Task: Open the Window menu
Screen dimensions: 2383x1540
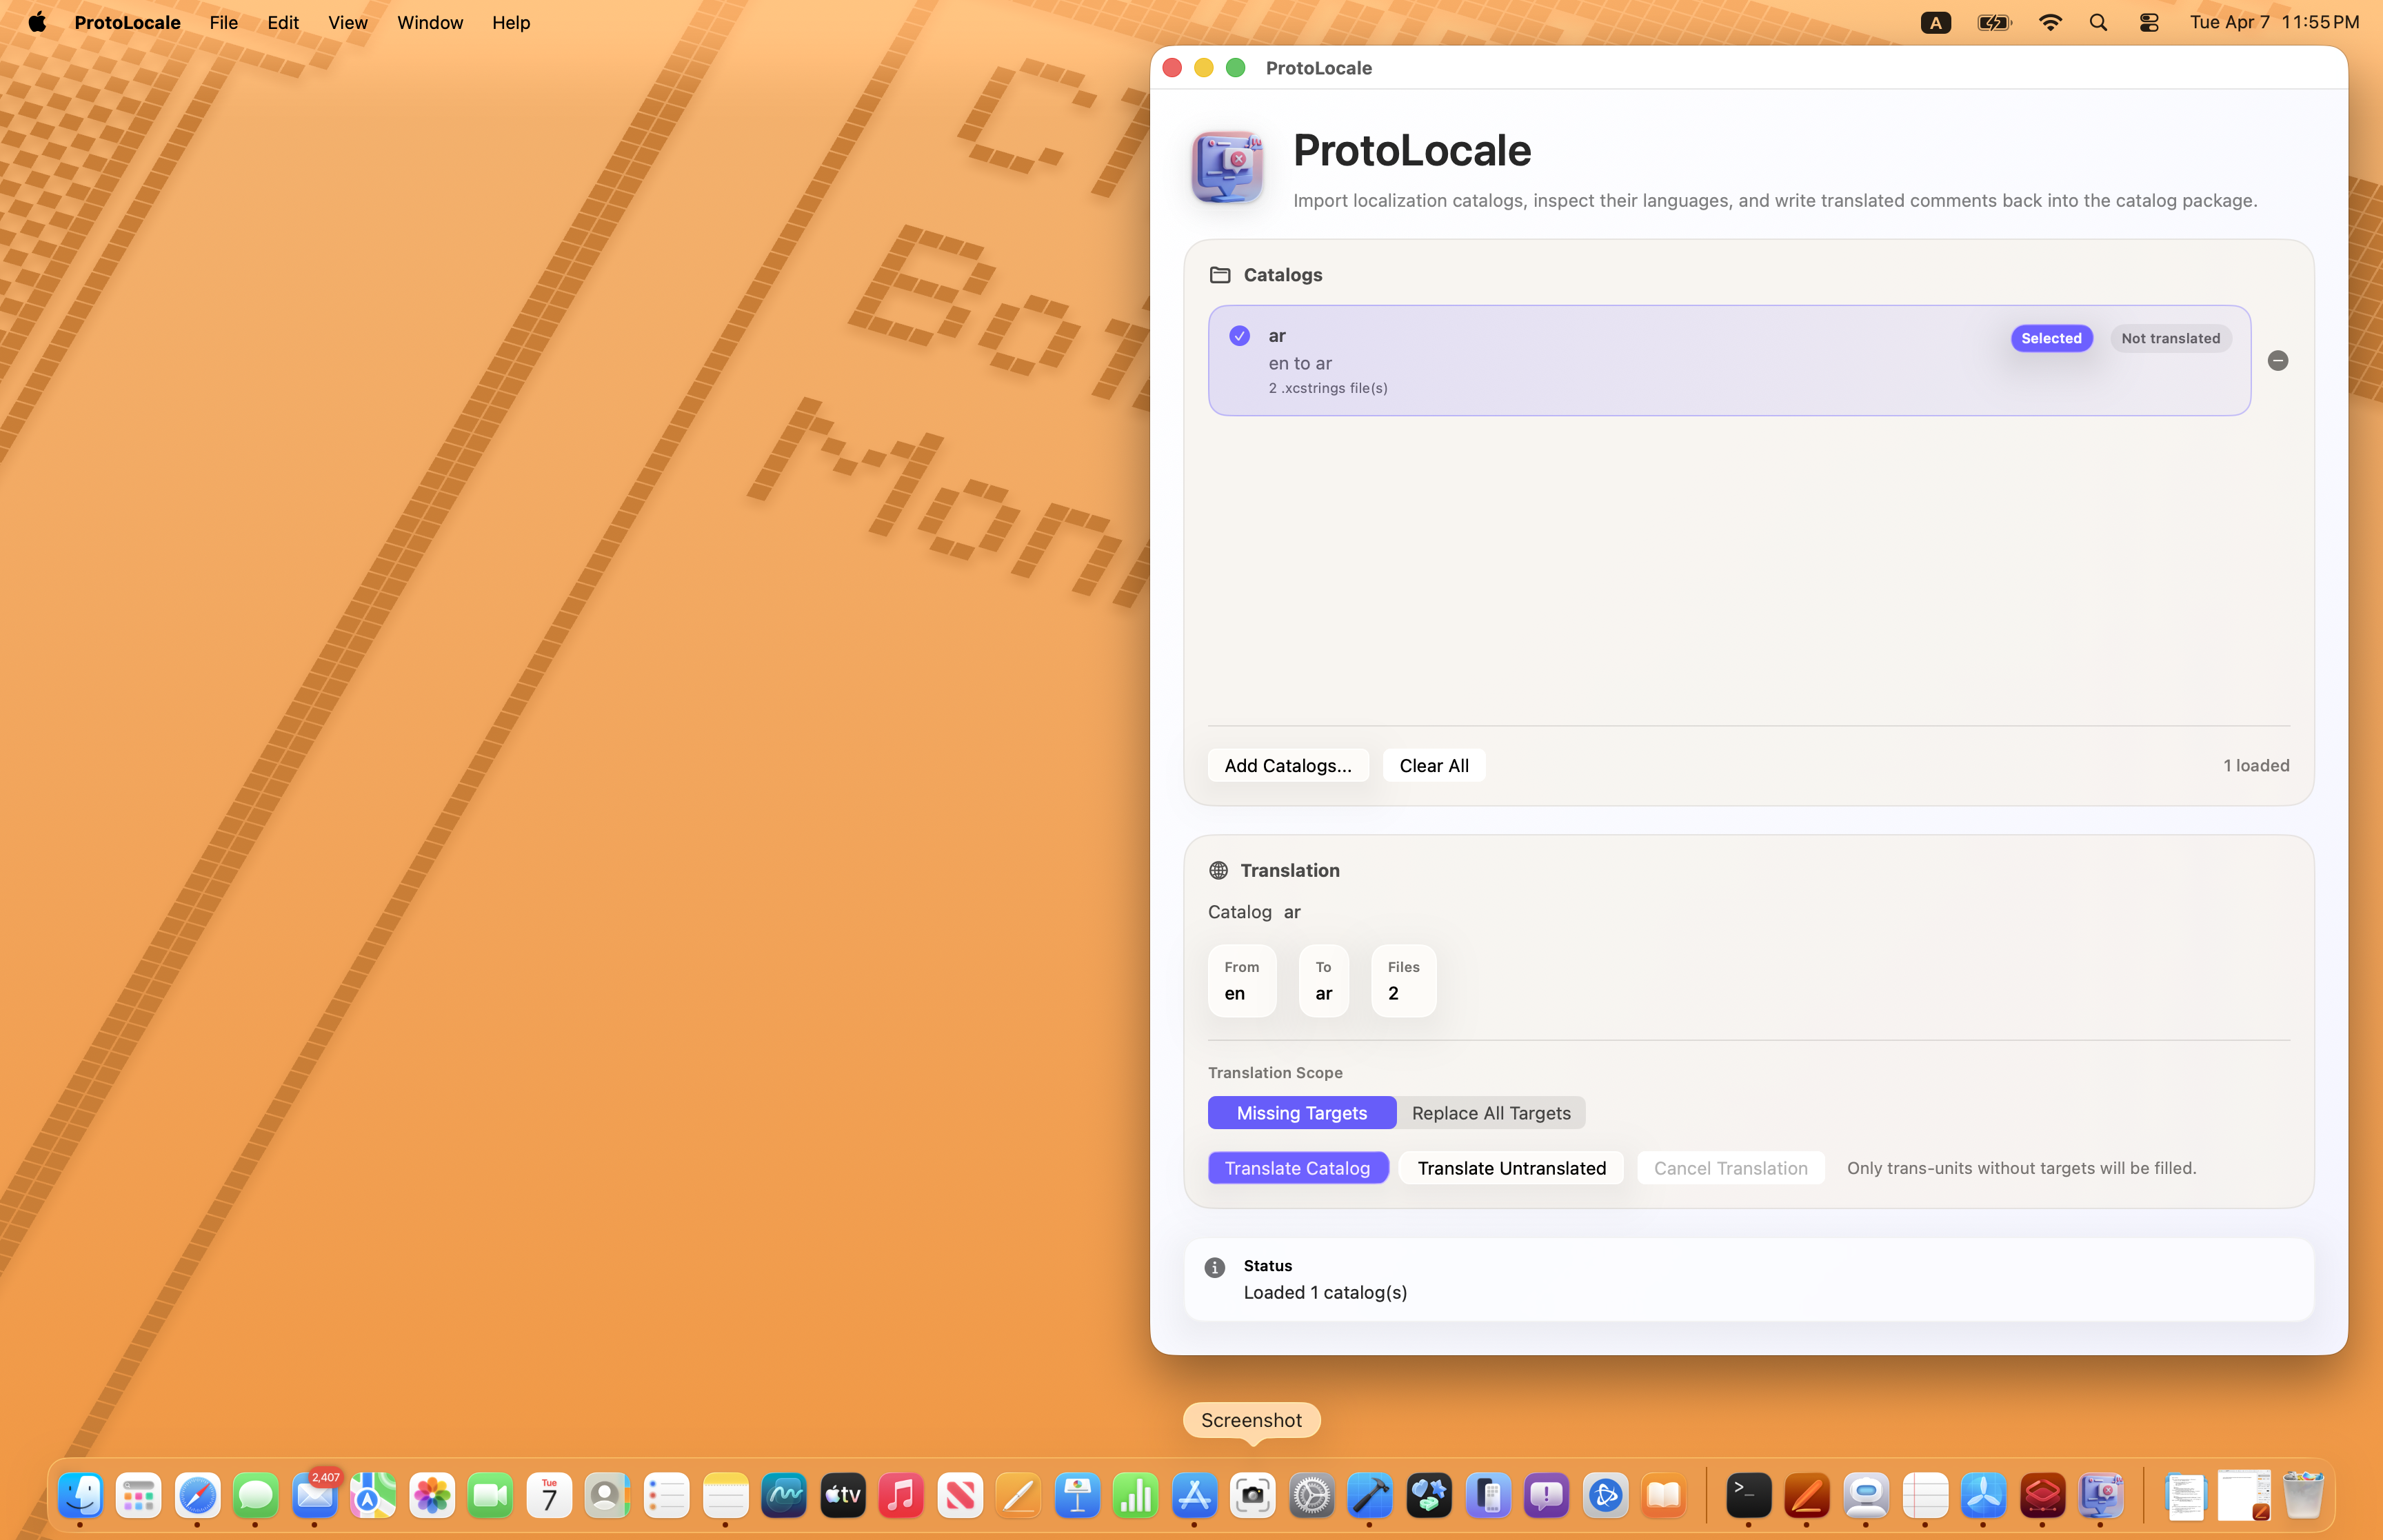Action: tap(429, 22)
